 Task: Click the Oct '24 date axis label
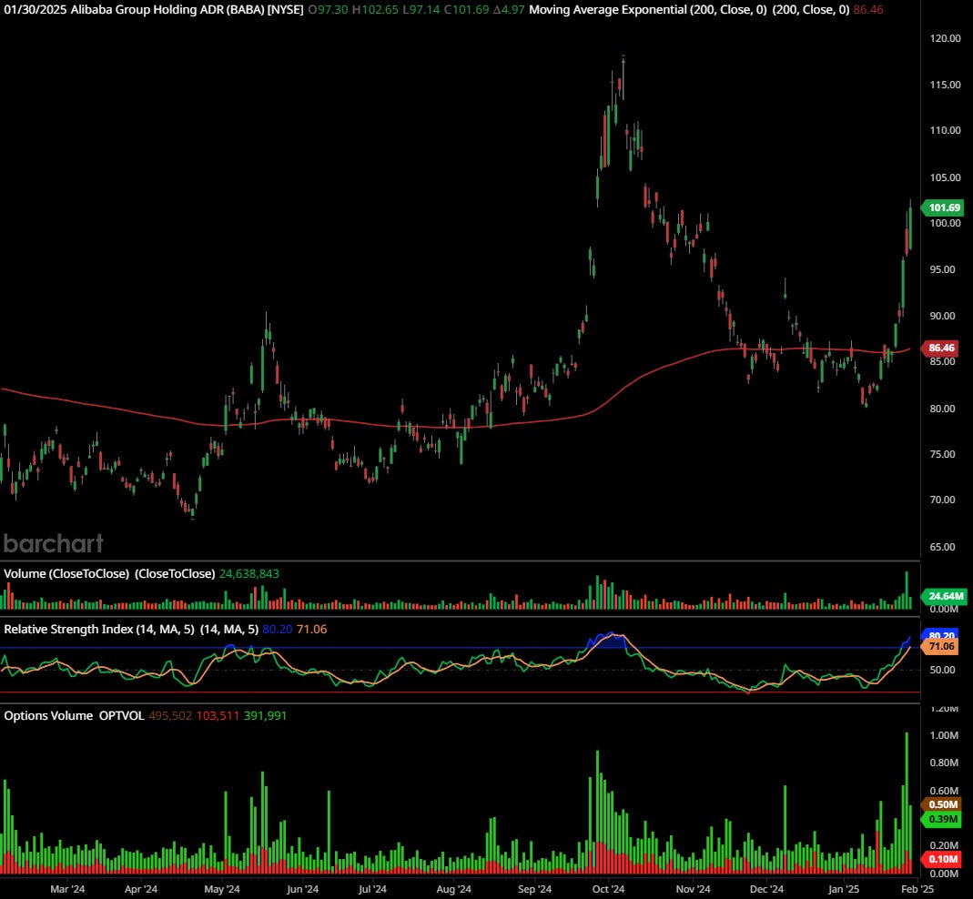point(608,889)
